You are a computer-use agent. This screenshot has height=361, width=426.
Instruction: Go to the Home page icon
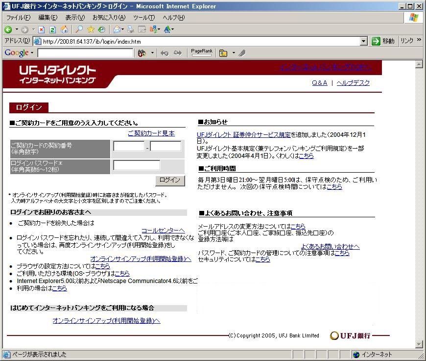pyautogui.click(x=64, y=29)
